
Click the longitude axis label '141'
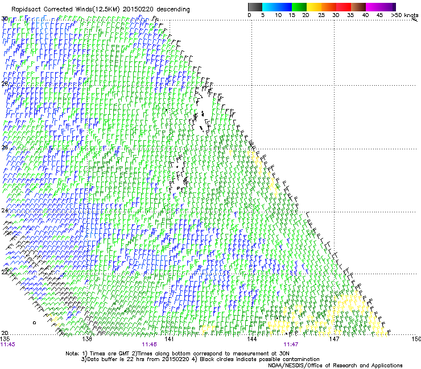[169, 339]
